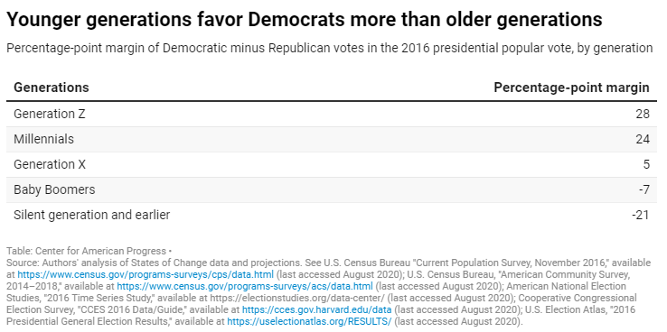Select the Millennials row label
The image size is (667, 332).
click(43, 139)
